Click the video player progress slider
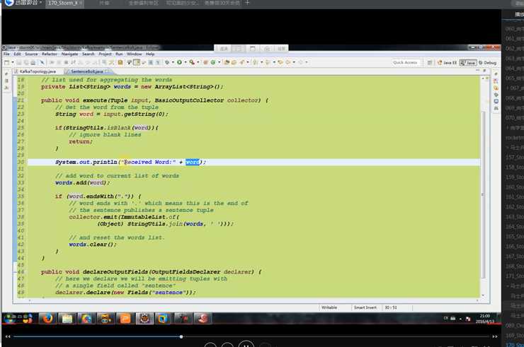 point(251,336)
